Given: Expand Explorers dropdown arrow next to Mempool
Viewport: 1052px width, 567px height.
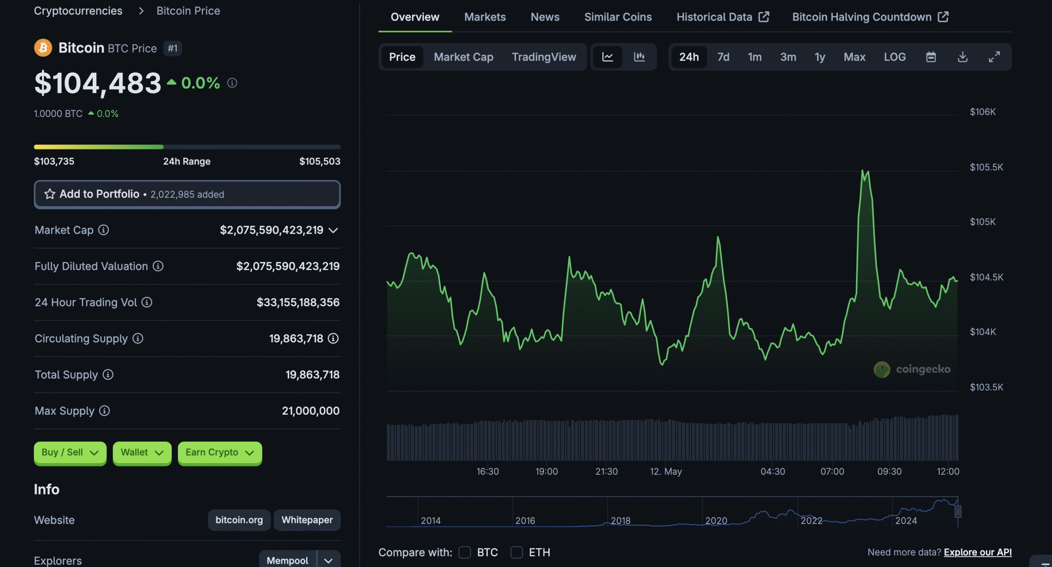Looking at the screenshot, I should [328, 560].
